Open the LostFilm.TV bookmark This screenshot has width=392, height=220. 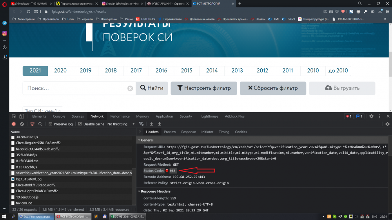pyautogui.click(x=145, y=19)
